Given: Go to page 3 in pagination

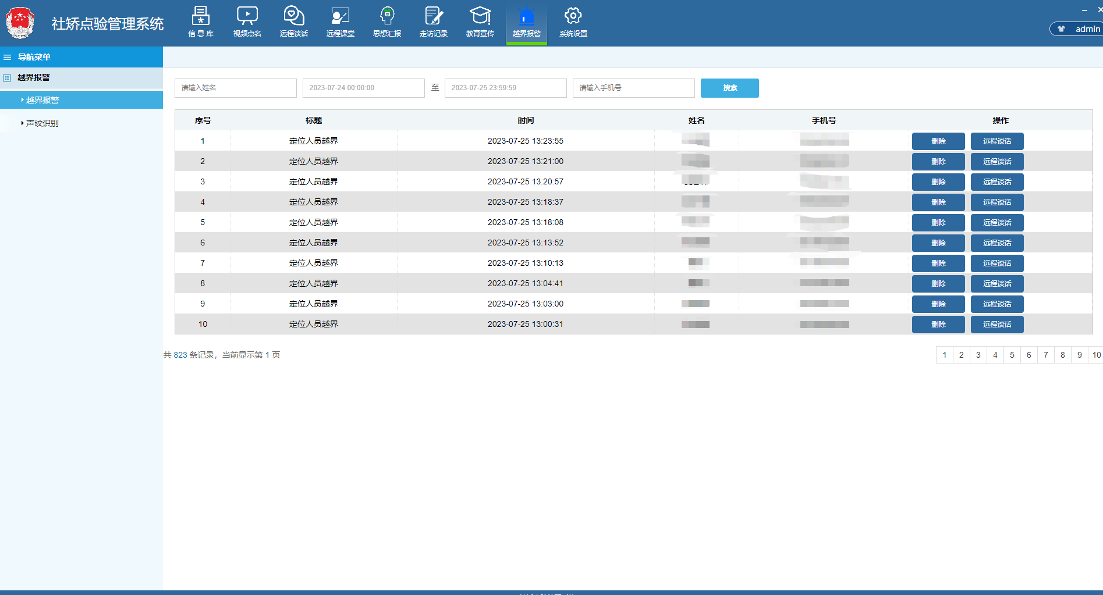Looking at the screenshot, I should tap(978, 355).
